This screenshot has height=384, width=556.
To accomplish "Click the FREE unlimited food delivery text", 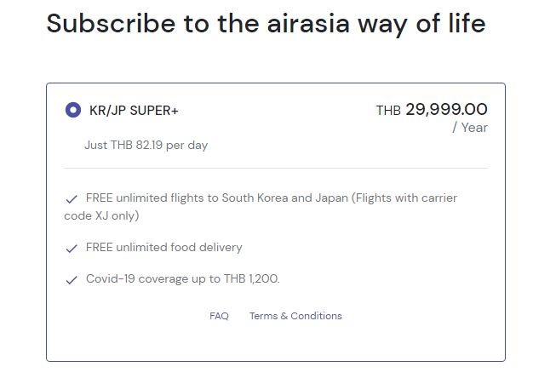I will tap(164, 248).
